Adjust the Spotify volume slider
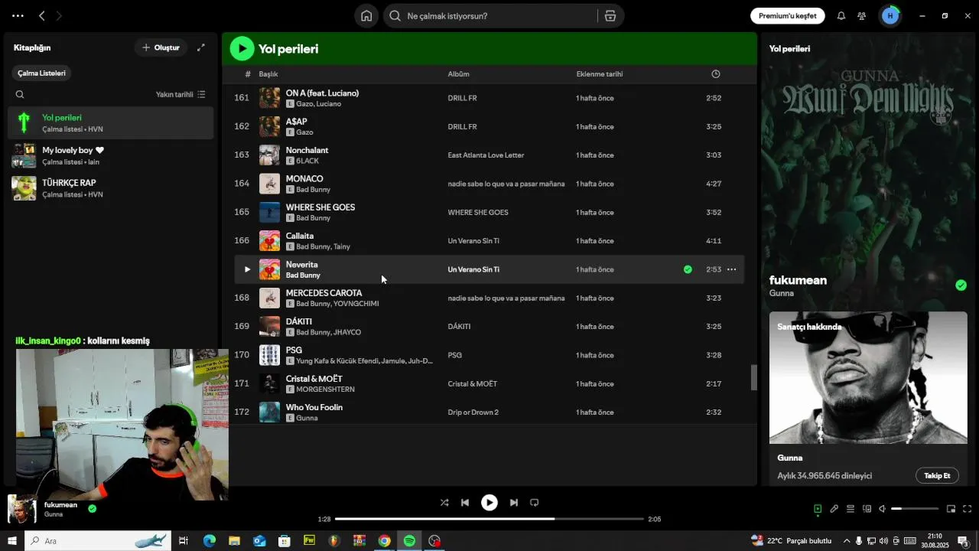Viewport: 979px width, 551px height. coord(915,509)
